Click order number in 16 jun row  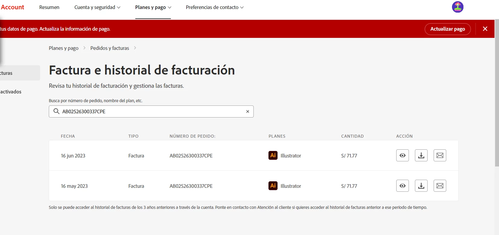pos(191,156)
